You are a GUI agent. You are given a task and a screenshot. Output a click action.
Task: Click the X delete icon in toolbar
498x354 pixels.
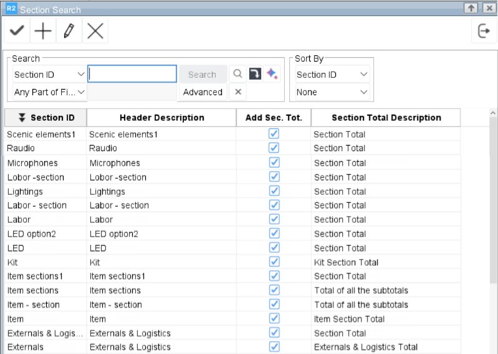click(95, 31)
